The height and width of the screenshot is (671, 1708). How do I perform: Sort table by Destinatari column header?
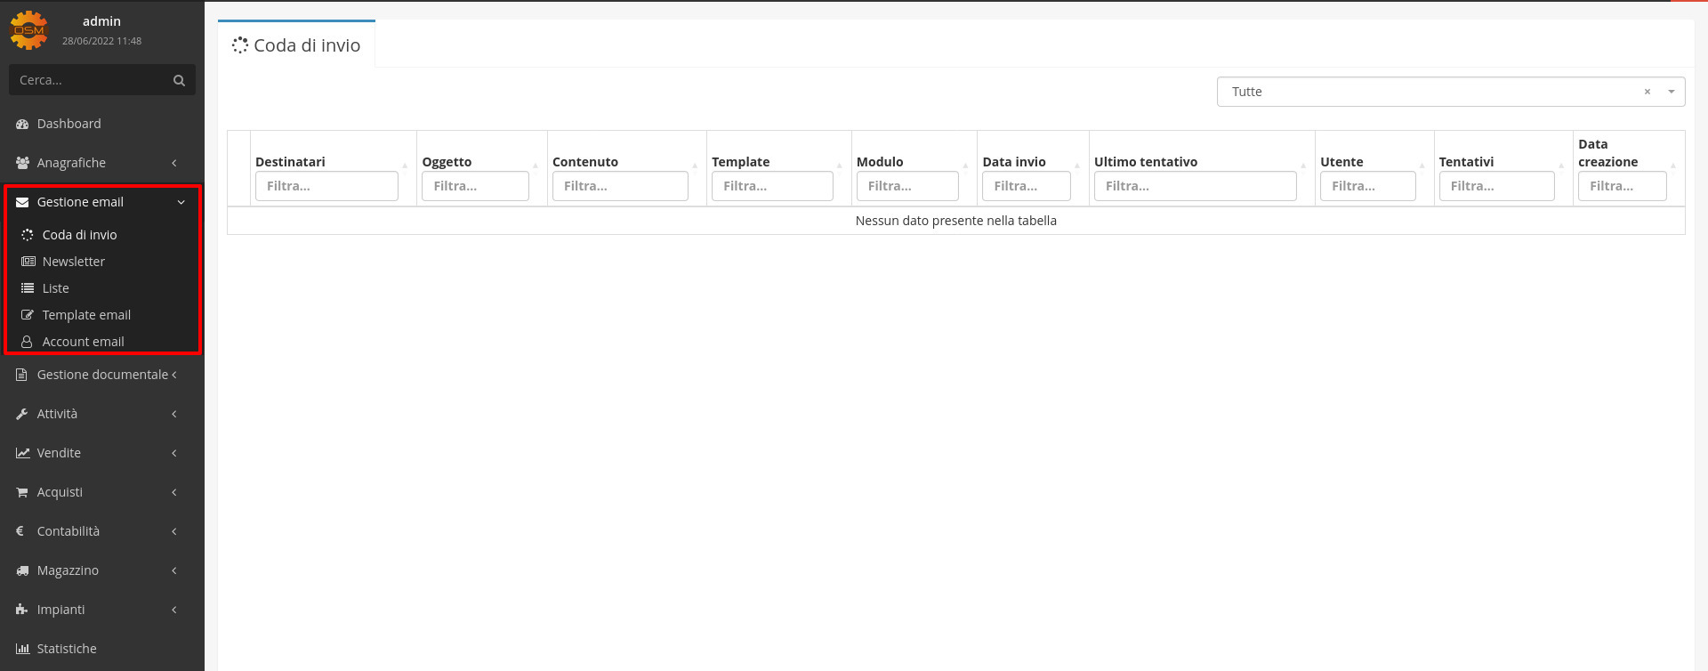pos(290,162)
